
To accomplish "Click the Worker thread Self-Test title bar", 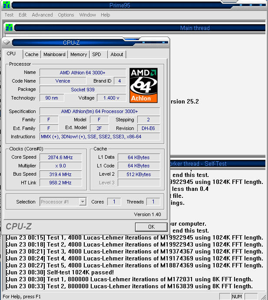I will coord(218,164).
